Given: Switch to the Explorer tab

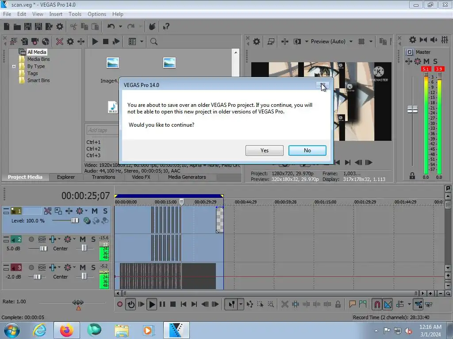Looking at the screenshot, I should 66,177.
